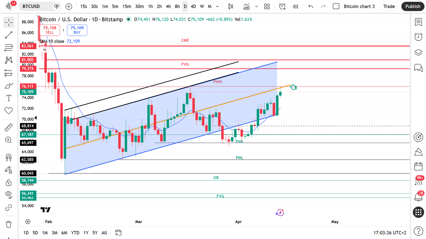Set range to 1D
The width and height of the screenshot is (426, 239).
(26, 233)
